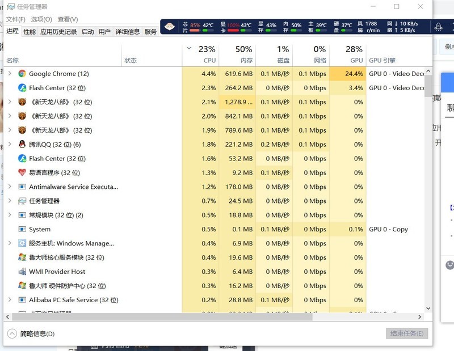
Task: Click the 24.4% GPU cell for Chrome
Action: (348, 74)
